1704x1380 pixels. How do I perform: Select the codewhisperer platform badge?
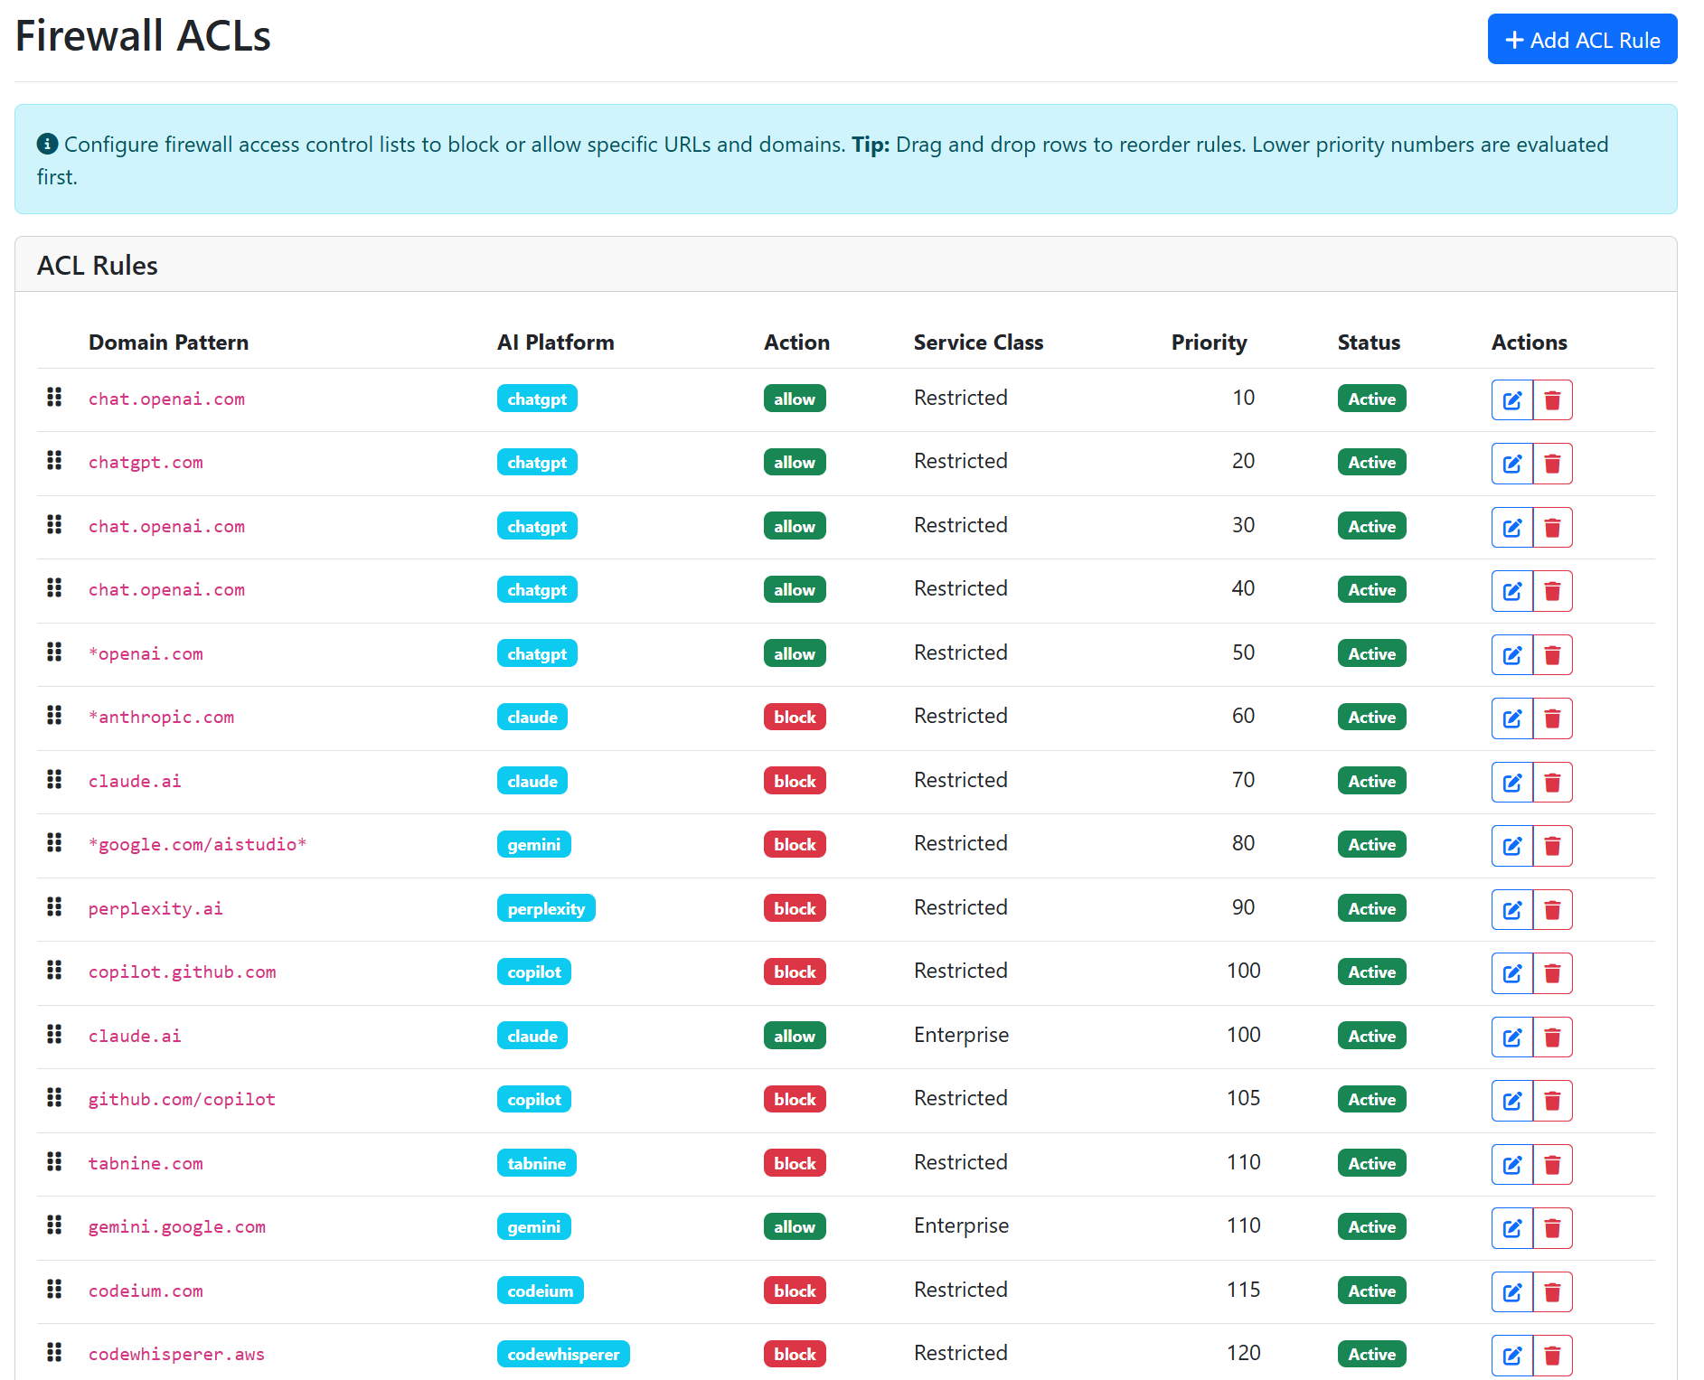point(562,1354)
